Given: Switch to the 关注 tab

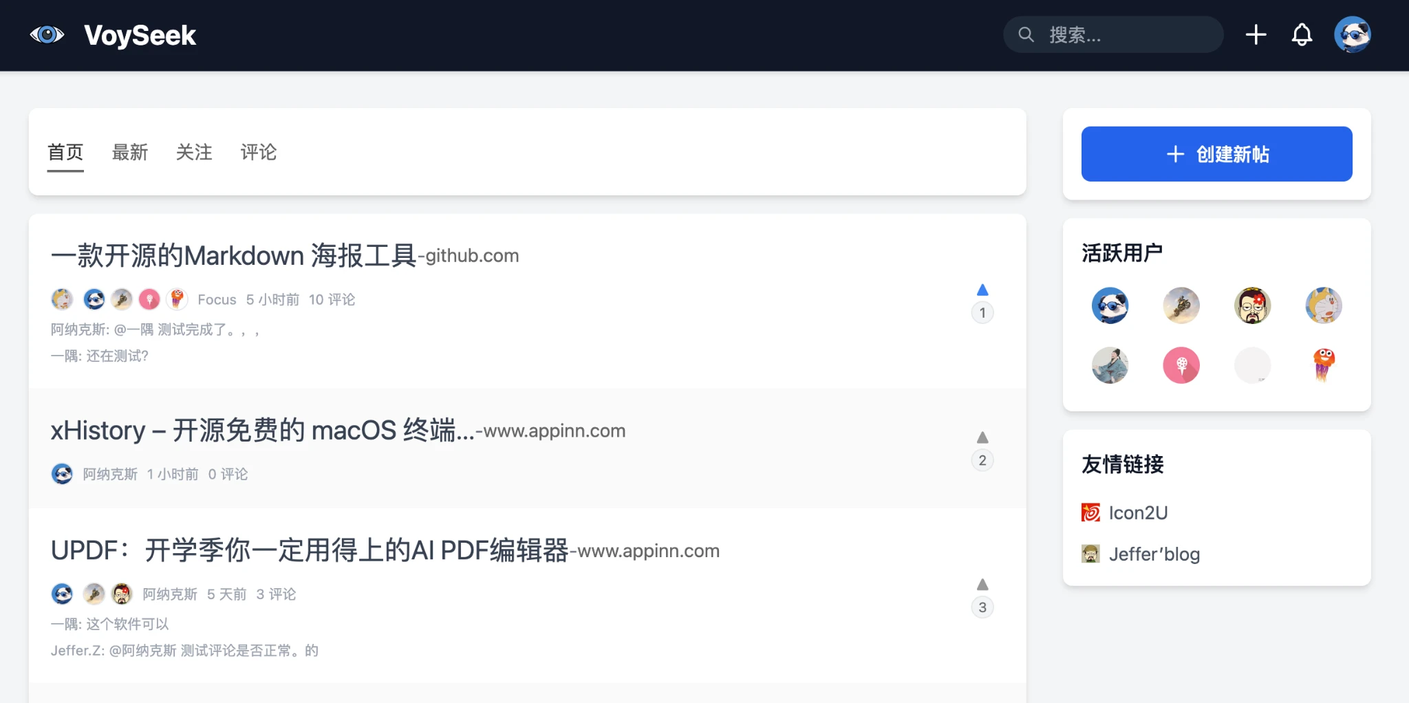Looking at the screenshot, I should click(x=194, y=152).
